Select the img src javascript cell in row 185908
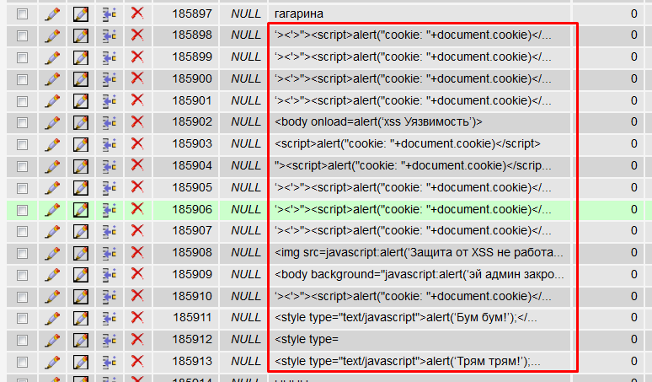The width and height of the screenshot is (652, 382). coord(420,253)
